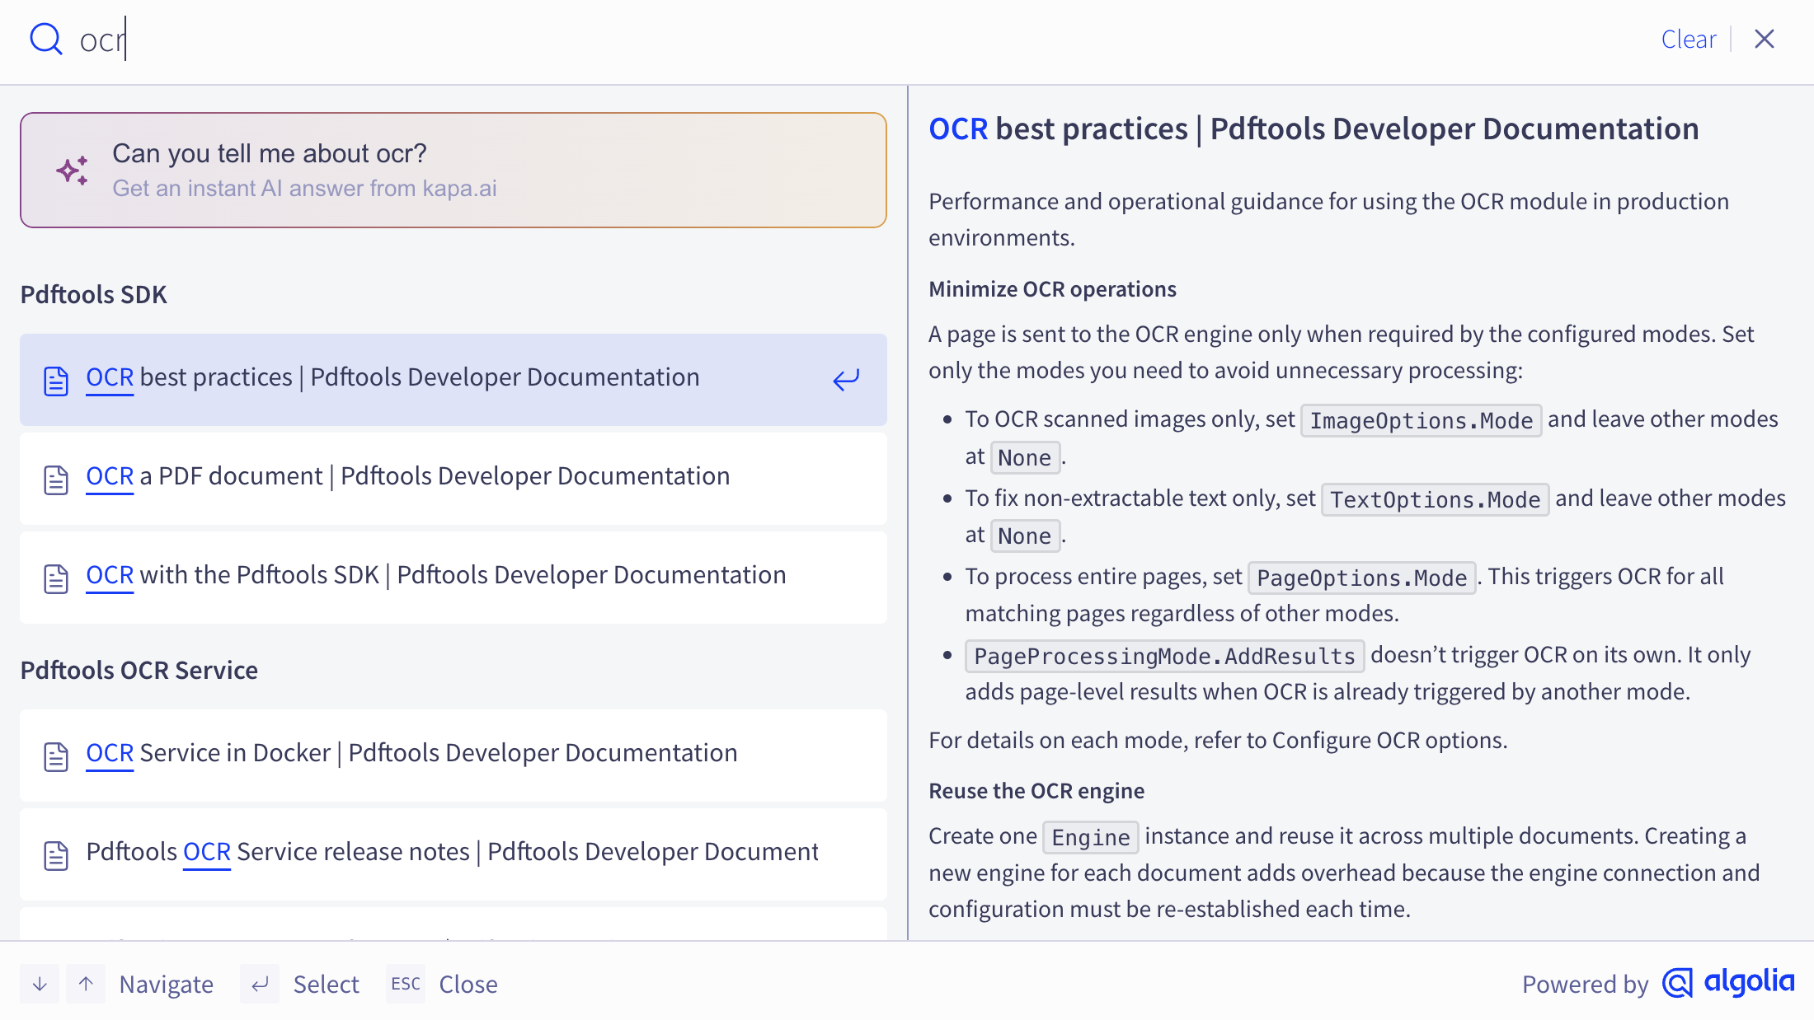Click document icon of 'OCR a PDF document'
This screenshot has width=1814, height=1020.
[56, 480]
